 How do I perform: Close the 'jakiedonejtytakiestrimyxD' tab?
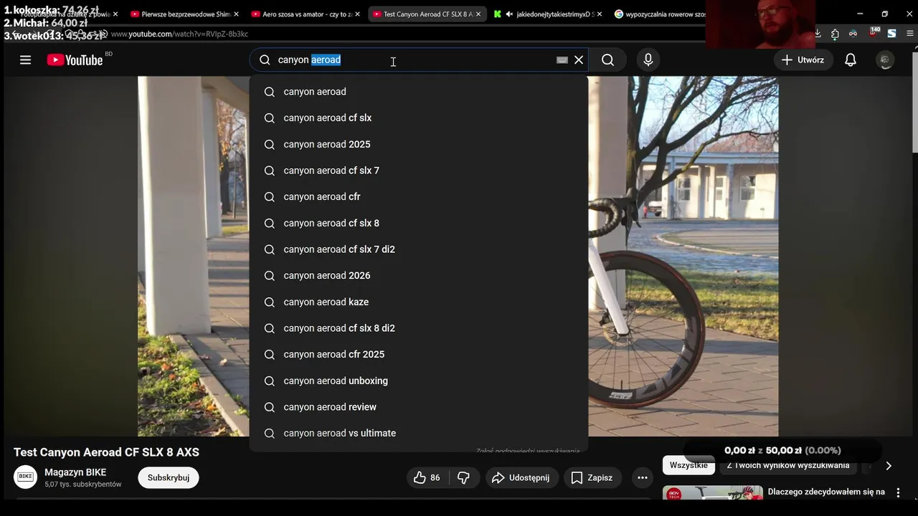coord(600,14)
